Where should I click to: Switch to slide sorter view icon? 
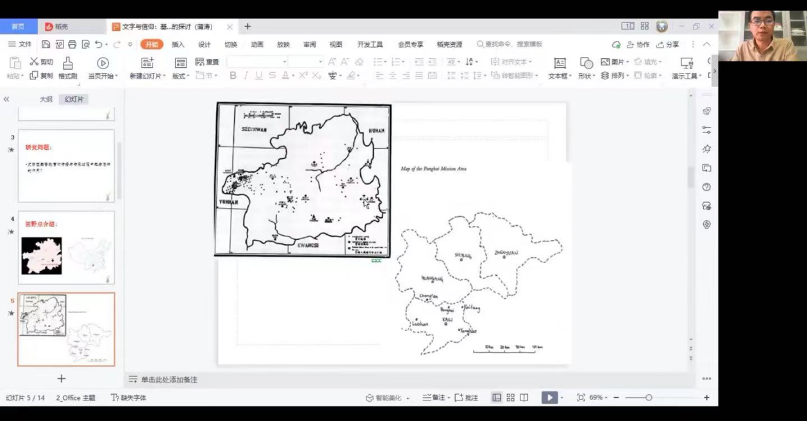point(510,397)
